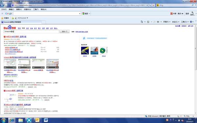Open the 文件(F) File menu
Screen dimensions: 197x123
click(x=4, y=10)
